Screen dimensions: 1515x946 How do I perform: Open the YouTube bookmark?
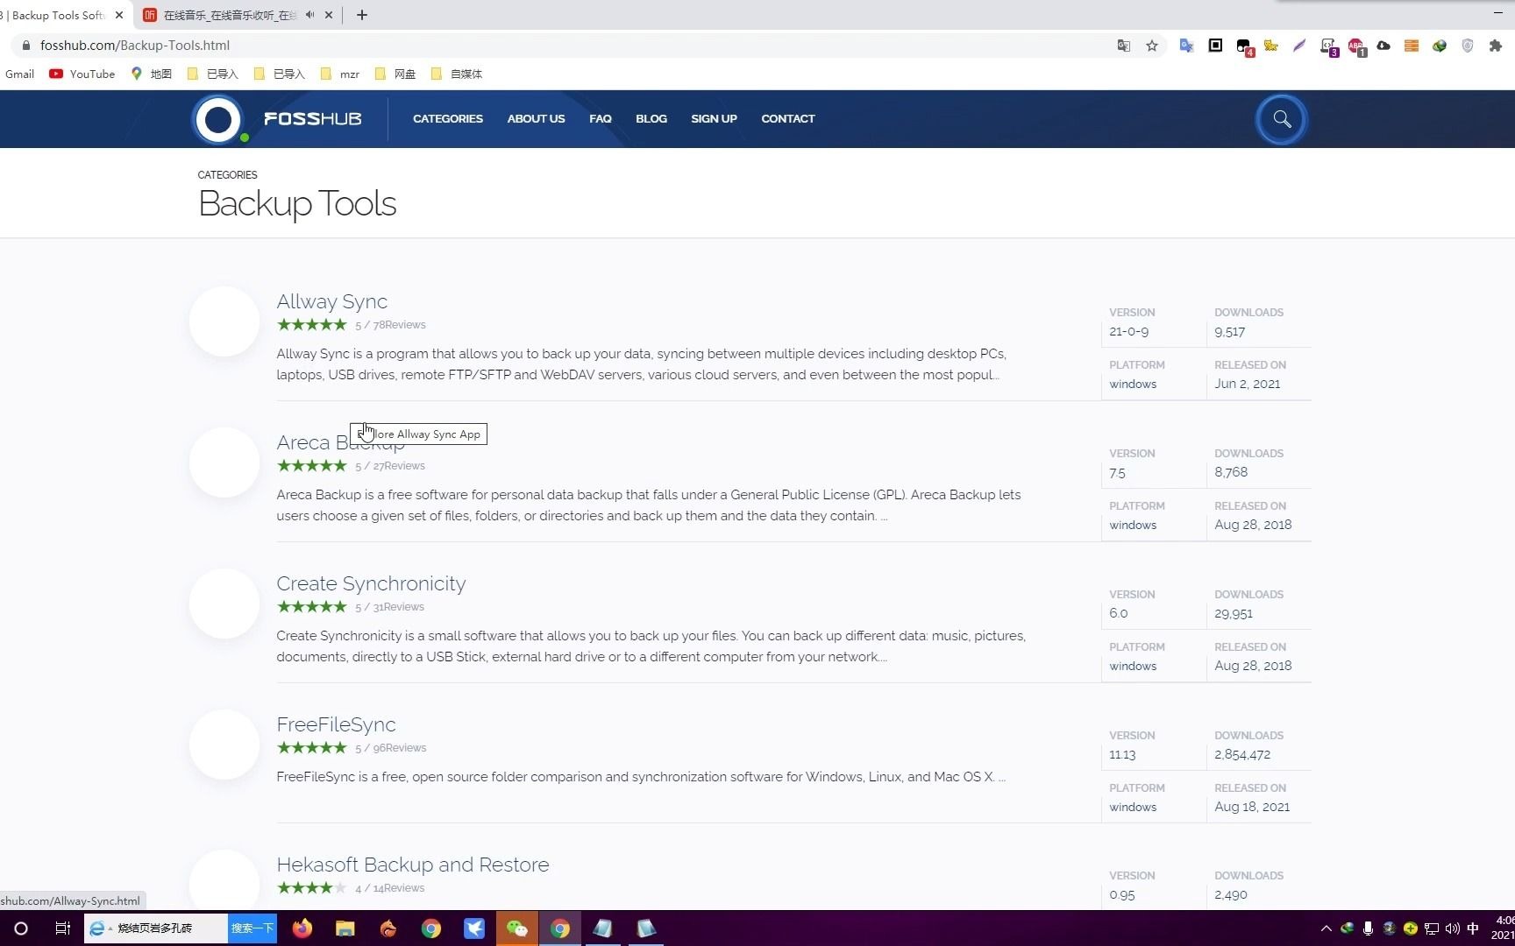pos(82,74)
